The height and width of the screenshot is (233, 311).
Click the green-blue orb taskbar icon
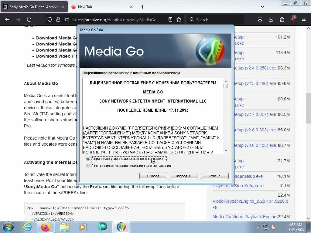tap(102, 227)
